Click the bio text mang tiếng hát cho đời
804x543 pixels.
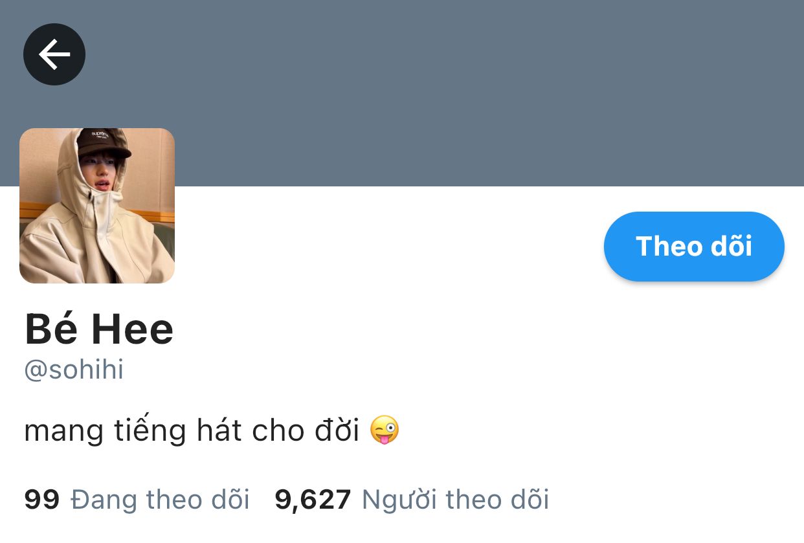point(192,431)
